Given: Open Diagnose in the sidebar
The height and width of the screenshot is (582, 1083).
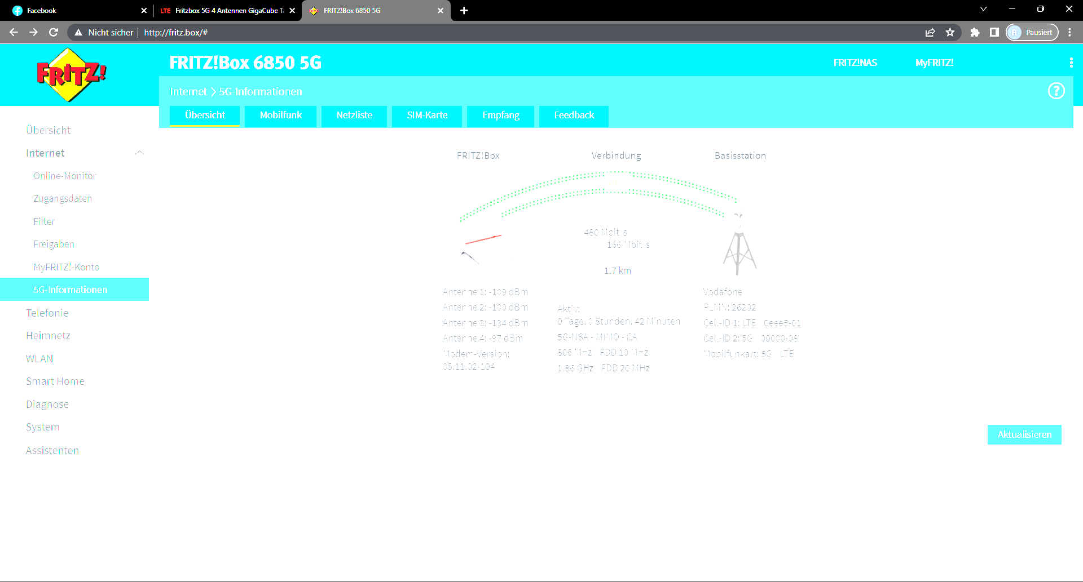Looking at the screenshot, I should coord(47,404).
